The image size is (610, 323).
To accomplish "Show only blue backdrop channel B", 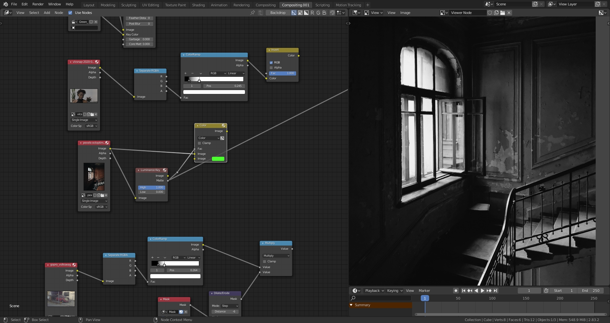I will tap(324, 13).
